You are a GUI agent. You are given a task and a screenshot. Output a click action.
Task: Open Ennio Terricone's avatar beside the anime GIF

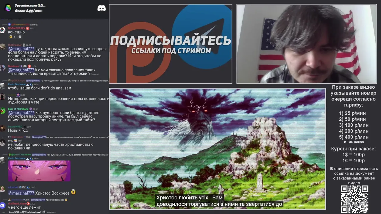(x=3, y=160)
